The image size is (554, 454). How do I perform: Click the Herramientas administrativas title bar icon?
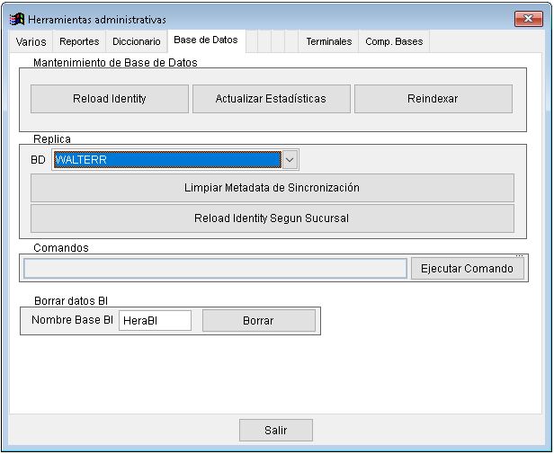(17, 19)
